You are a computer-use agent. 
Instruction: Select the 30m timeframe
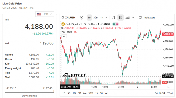(x=96, y=18)
